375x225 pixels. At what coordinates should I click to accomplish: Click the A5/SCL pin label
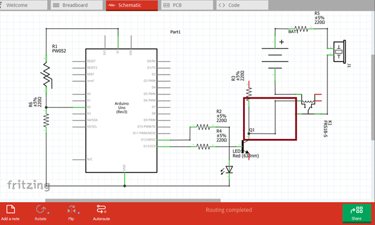92,126
